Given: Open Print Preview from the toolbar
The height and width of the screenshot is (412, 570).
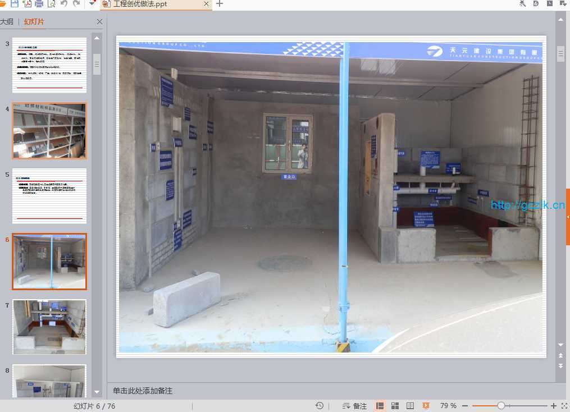Looking at the screenshot, I should click(x=52, y=3).
